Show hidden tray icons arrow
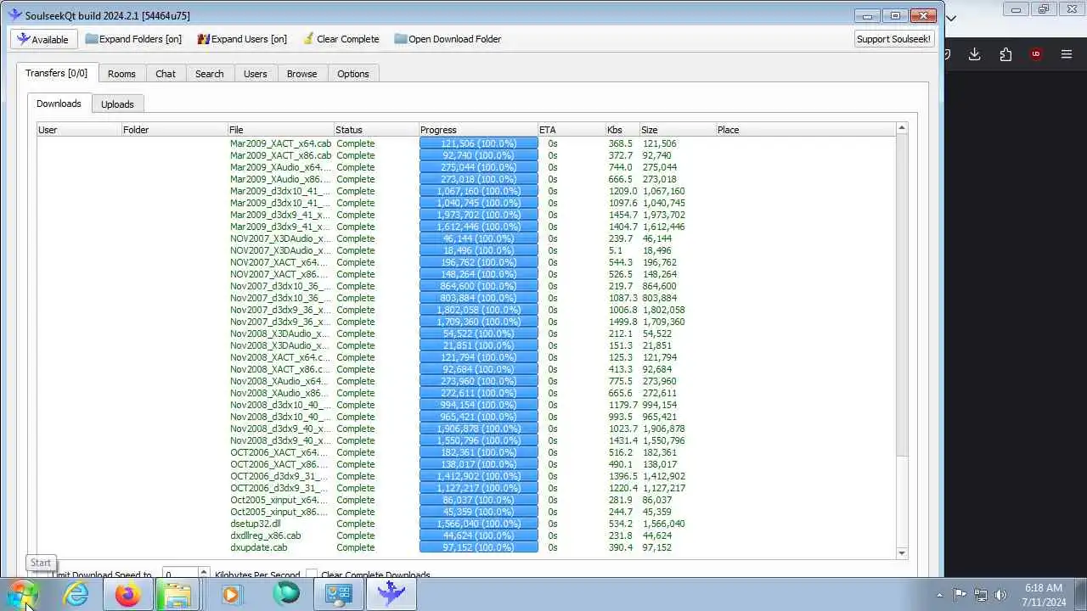1087x611 pixels. tap(939, 595)
